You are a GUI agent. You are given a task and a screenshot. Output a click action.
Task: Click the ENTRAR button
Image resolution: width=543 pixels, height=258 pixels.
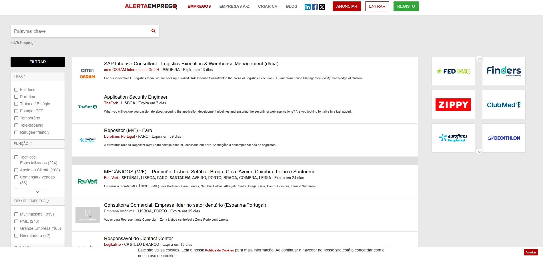click(x=377, y=6)
